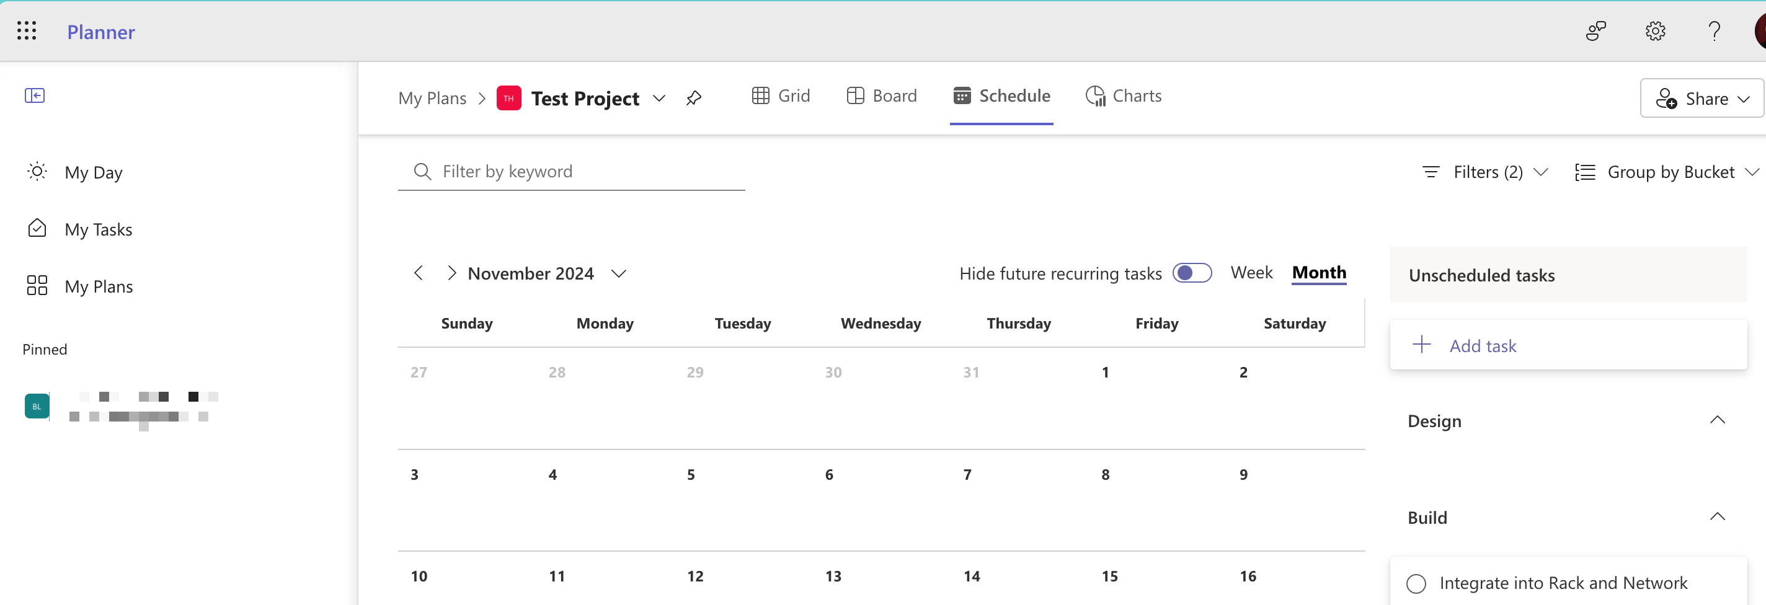Open the Share dialog
This screenshot has width=1766, height=605.
point(1702,98)
